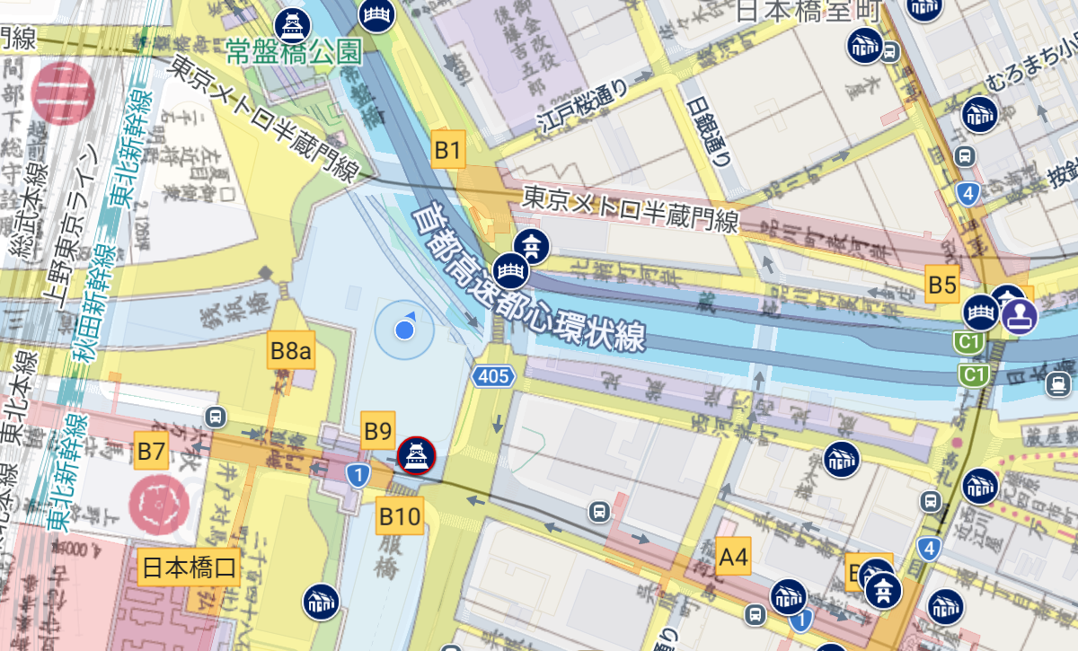
Task: Click the 首都高速都心環状線 expressway label
Action: 528,280
